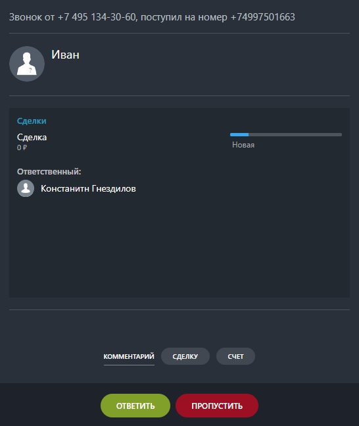Screen dimensions: 359x426
Task: Switch to the КОММЕНТАРИЙ tab
Action: coord(129,356)
